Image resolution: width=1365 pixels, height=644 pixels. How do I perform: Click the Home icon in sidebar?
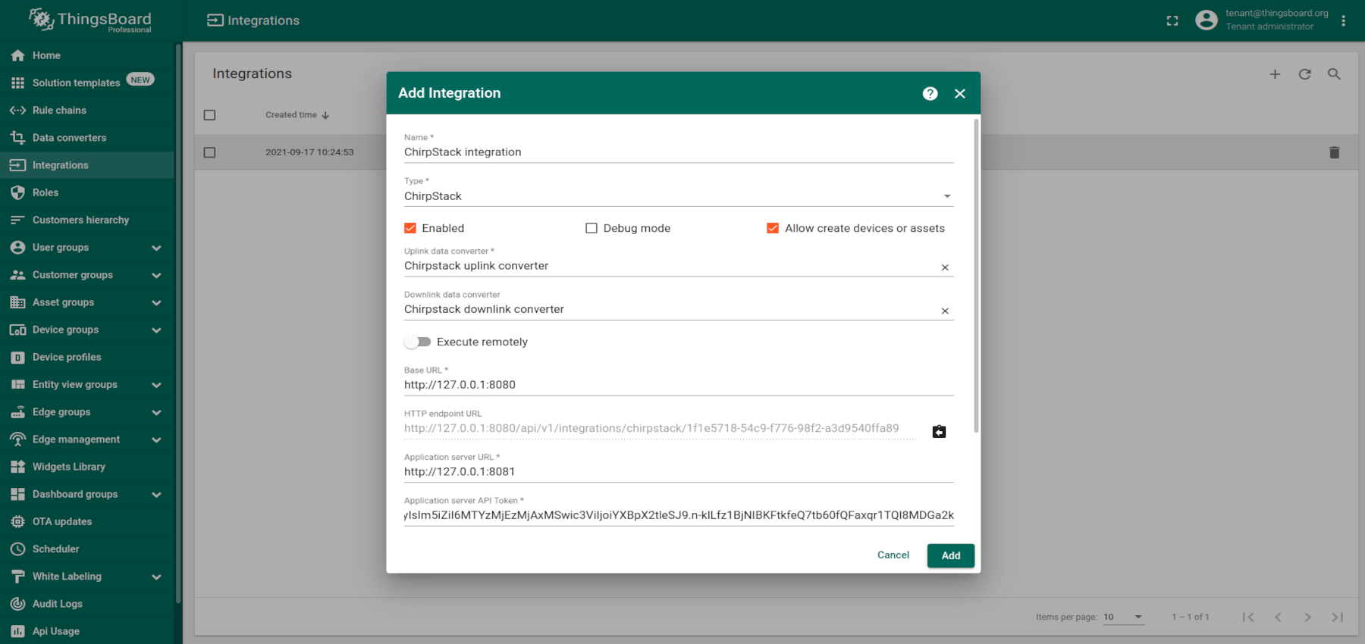coord(17,55)
